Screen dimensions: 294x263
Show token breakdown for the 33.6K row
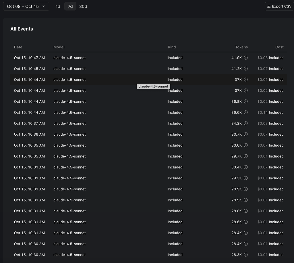(246, 145)
